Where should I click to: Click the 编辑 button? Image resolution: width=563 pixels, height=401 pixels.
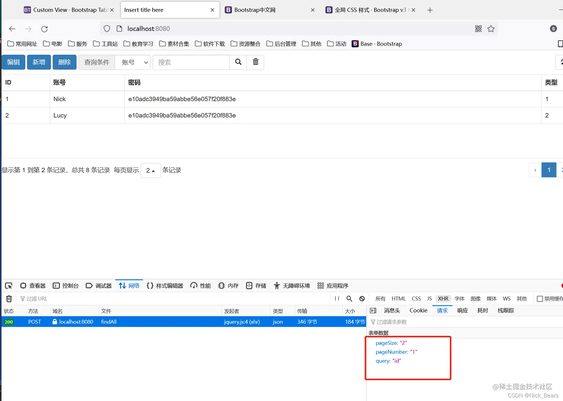pos(13,62)
